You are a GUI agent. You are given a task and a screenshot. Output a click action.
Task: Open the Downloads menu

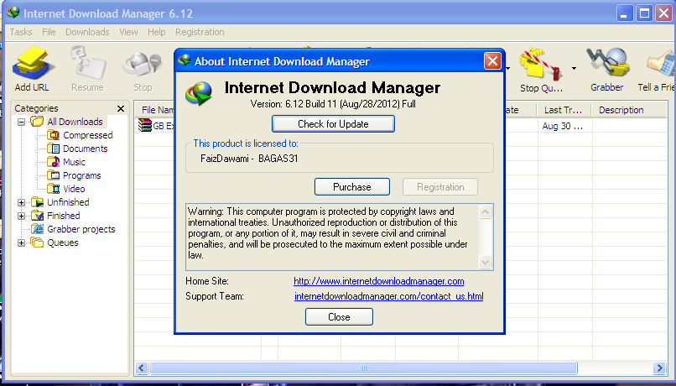(87, 32)
